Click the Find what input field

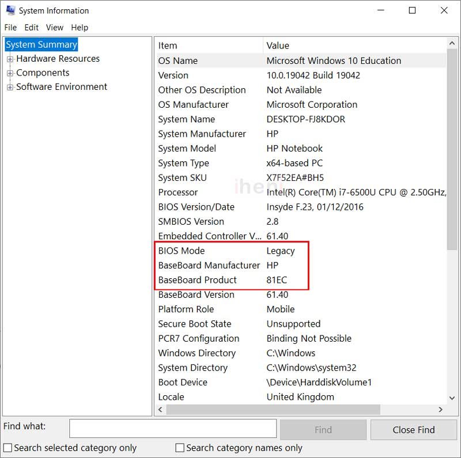[x=173, y=428]
